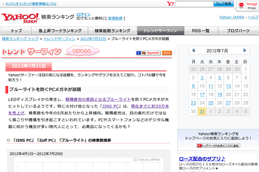
Task: Click the ウェブ検索 button
Action: tap(224, 4)
